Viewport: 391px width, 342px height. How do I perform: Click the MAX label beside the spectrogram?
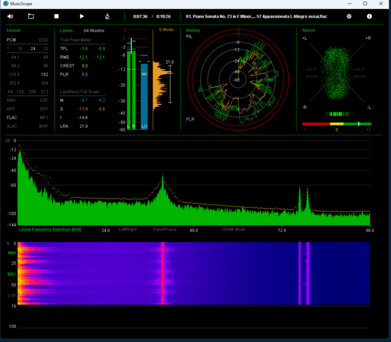coord(11,253)
